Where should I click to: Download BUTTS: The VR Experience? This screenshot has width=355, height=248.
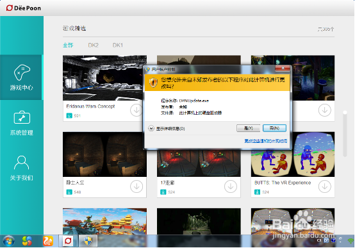click(325, 186)
